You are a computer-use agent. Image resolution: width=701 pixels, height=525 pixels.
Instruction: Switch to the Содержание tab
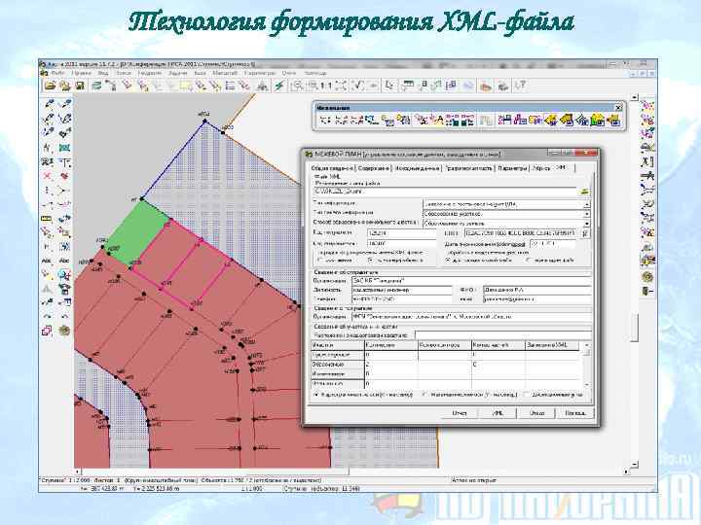pyautogui.click(x=374, y=168)
